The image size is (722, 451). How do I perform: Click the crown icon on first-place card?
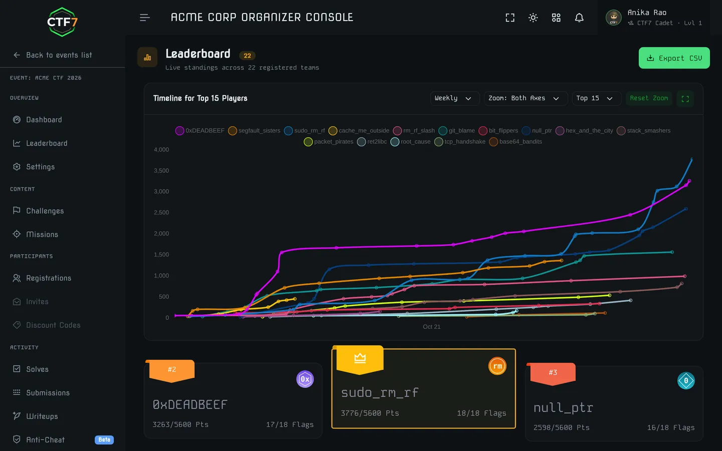[x=360, y=358]
